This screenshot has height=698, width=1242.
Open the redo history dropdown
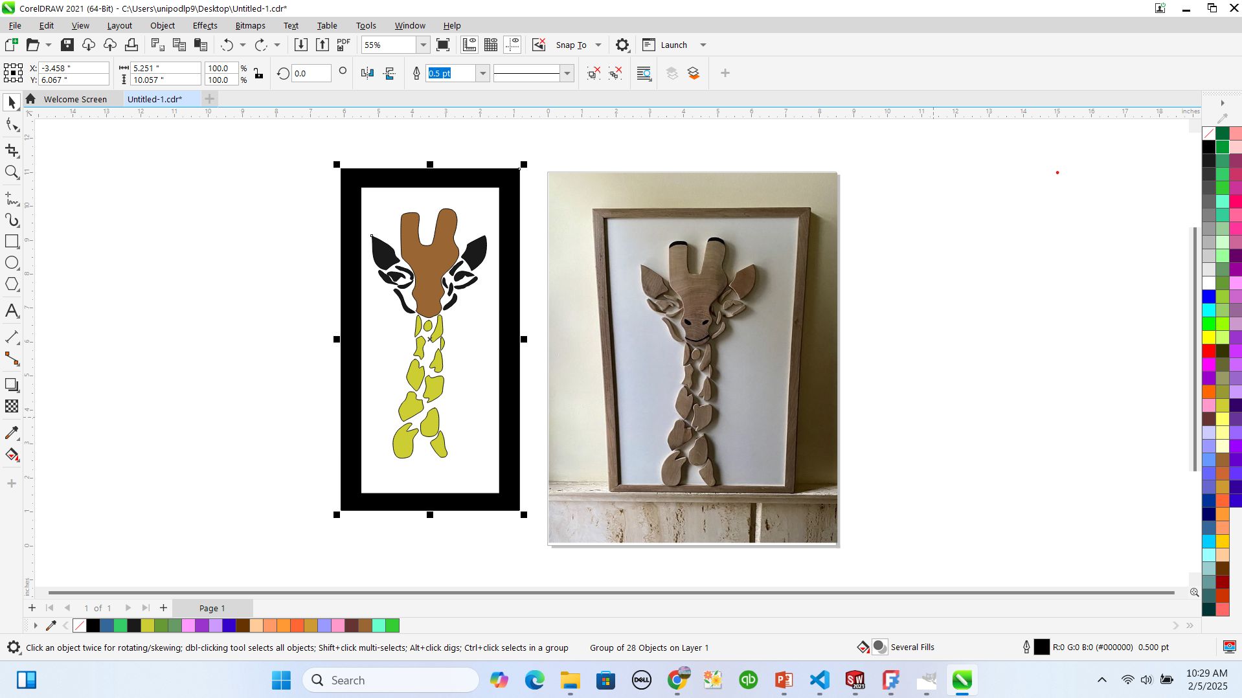point(277,45)
